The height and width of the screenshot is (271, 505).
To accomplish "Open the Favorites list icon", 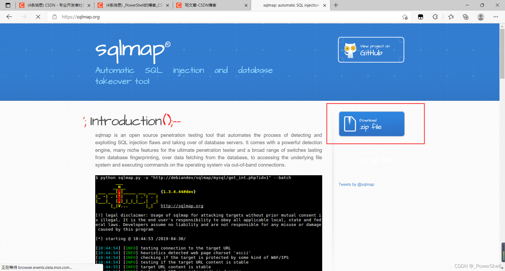I will [451, 17].
